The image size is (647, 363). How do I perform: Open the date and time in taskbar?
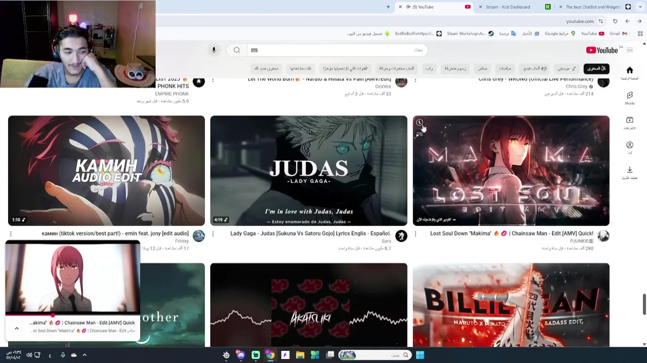13,355
